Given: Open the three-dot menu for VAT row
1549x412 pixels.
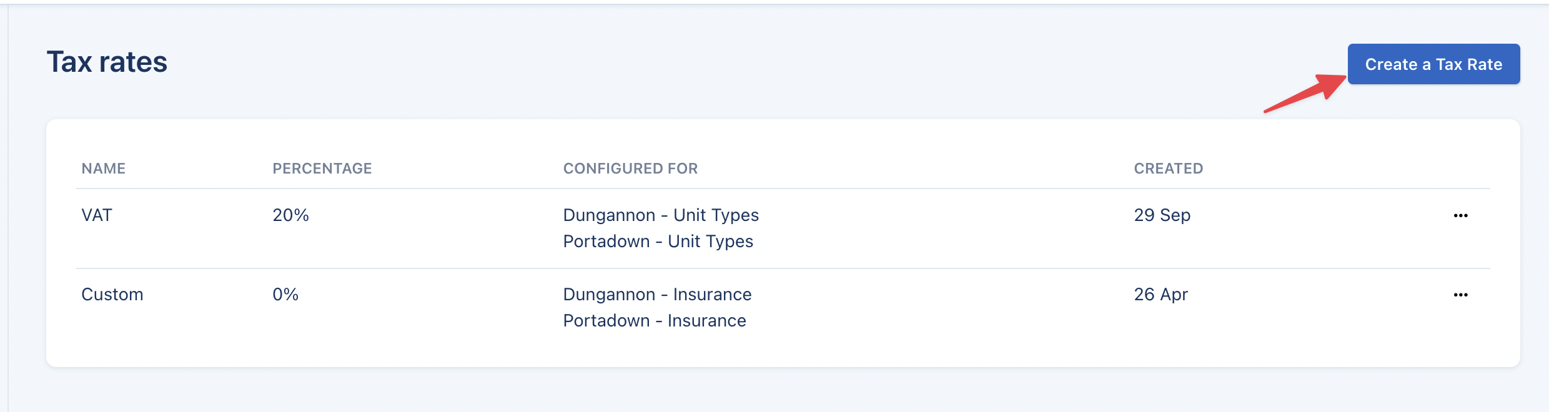Looking at the screenshot, I should (x=1460, y=215).
